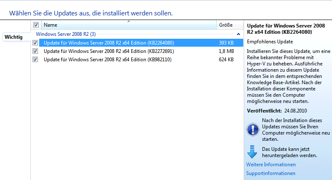Click the 393 KB size value
This screenshot has width=332, height=180.
pos(226,43)
